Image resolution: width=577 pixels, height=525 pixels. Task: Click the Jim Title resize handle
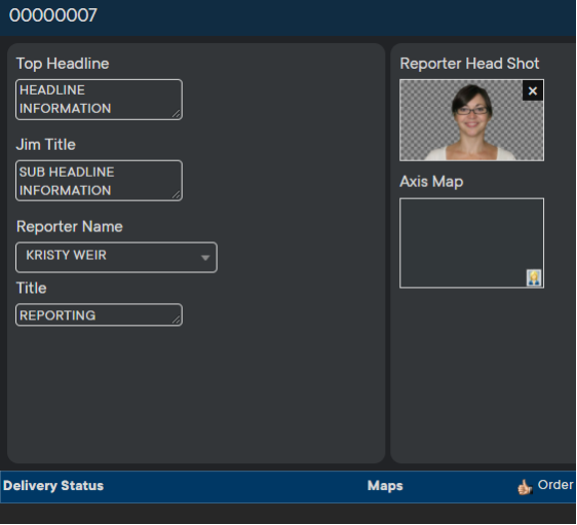[x=177, y=195]
